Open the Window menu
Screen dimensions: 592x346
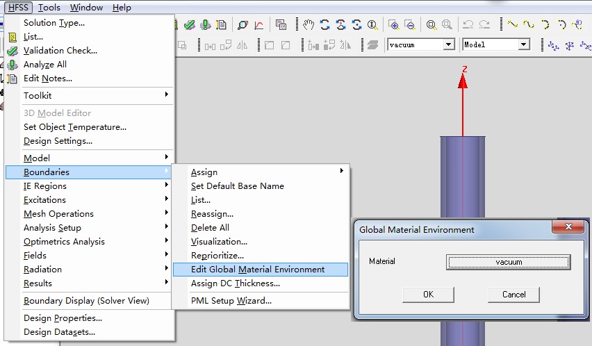click(86, 8)
